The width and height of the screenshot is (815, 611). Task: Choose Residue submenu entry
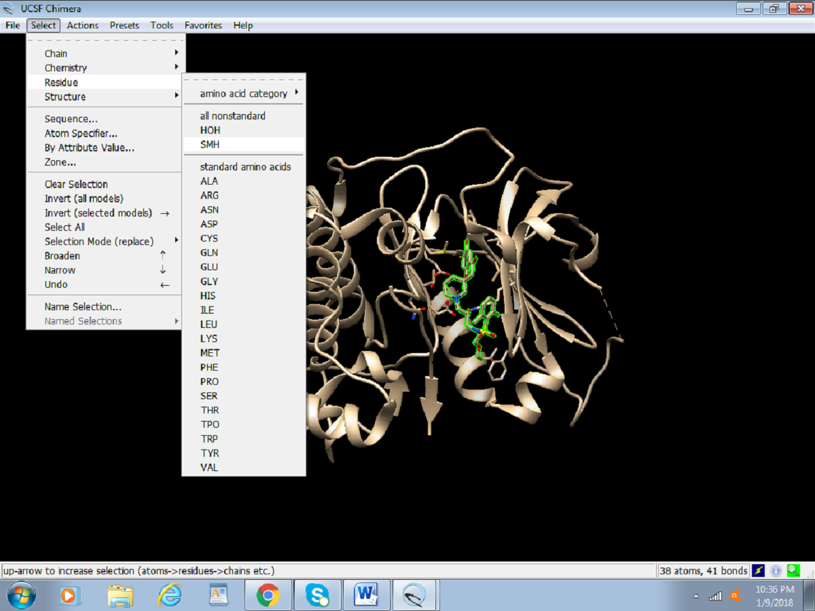point(105,82)
